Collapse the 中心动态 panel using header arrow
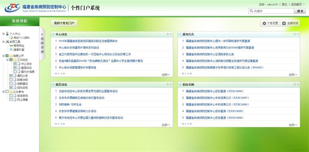The image size is (309, 152). click(53, 34)
